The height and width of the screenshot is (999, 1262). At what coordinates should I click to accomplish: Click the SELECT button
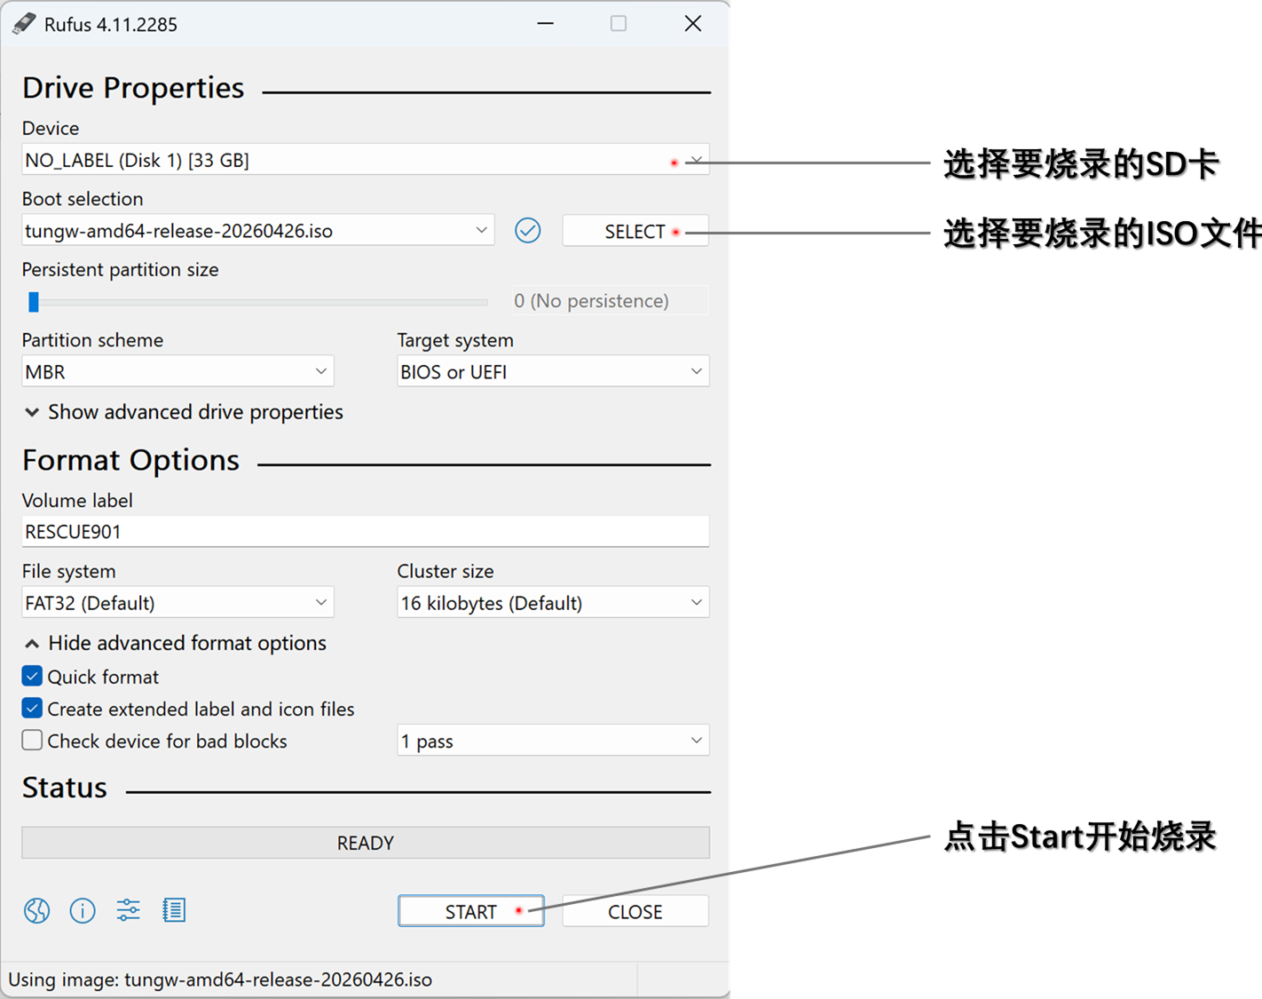(635, 231)
